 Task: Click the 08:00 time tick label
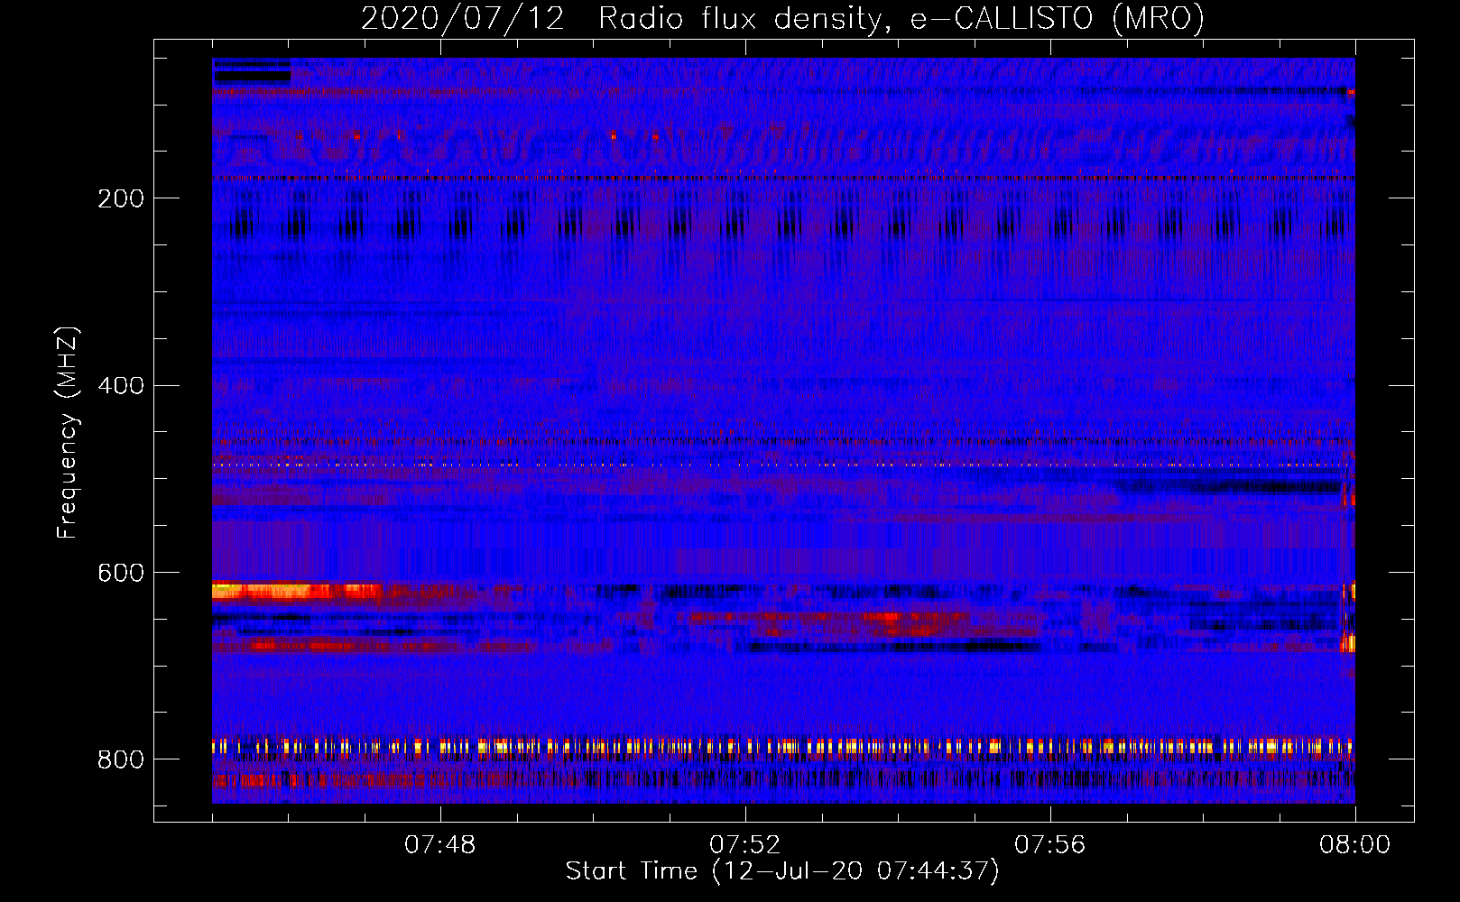[1355, 845]
